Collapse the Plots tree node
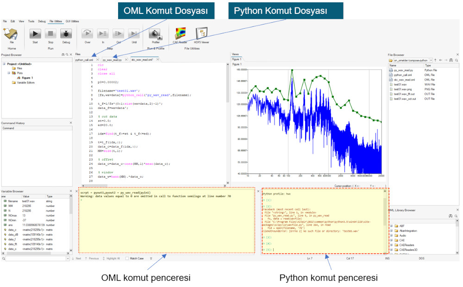Viewport: 463px width, 287px height. (8, 73)
